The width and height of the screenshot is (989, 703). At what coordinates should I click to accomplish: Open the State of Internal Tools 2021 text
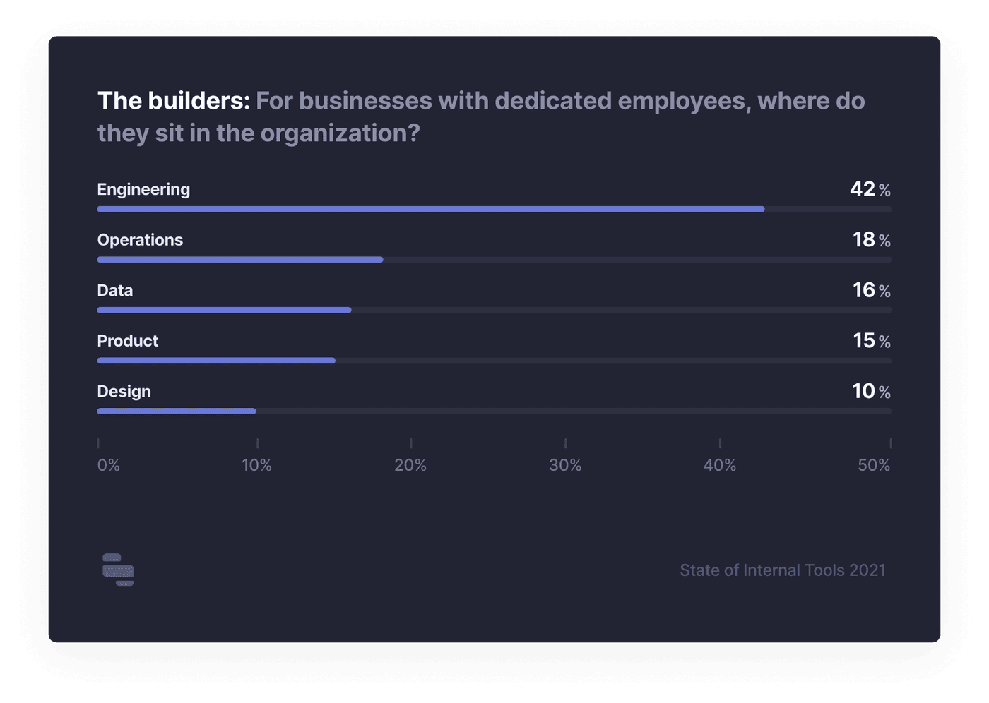pos(782,570)
